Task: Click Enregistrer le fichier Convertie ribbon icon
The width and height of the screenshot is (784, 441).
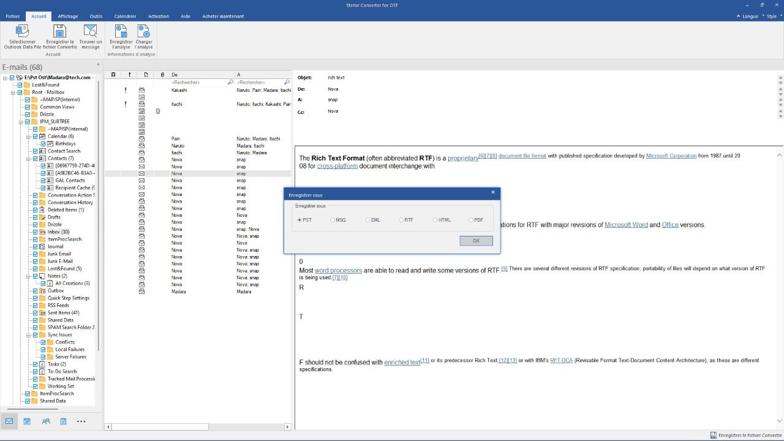Action: click(x=59, y=31)
